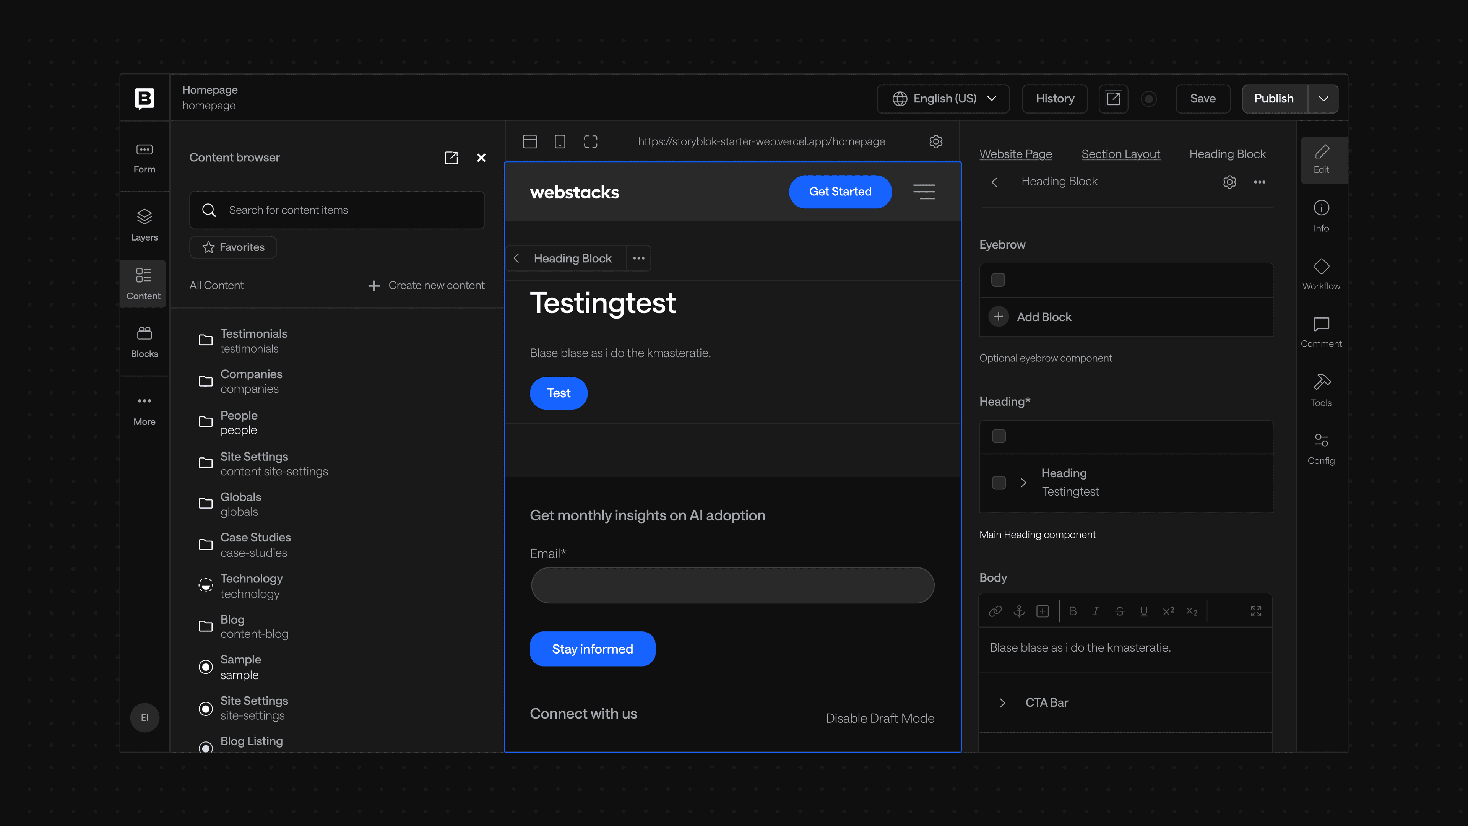Open the Form sidebar panel
This screenshot has height=826, width=1468.
click(144, 158)
